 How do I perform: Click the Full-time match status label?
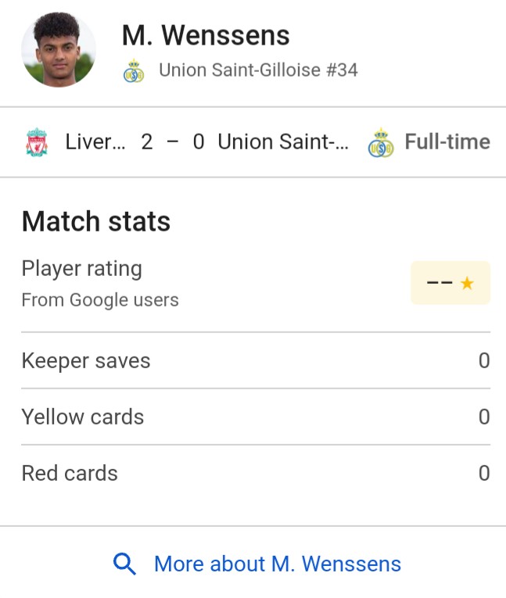[x=447, y=141]
